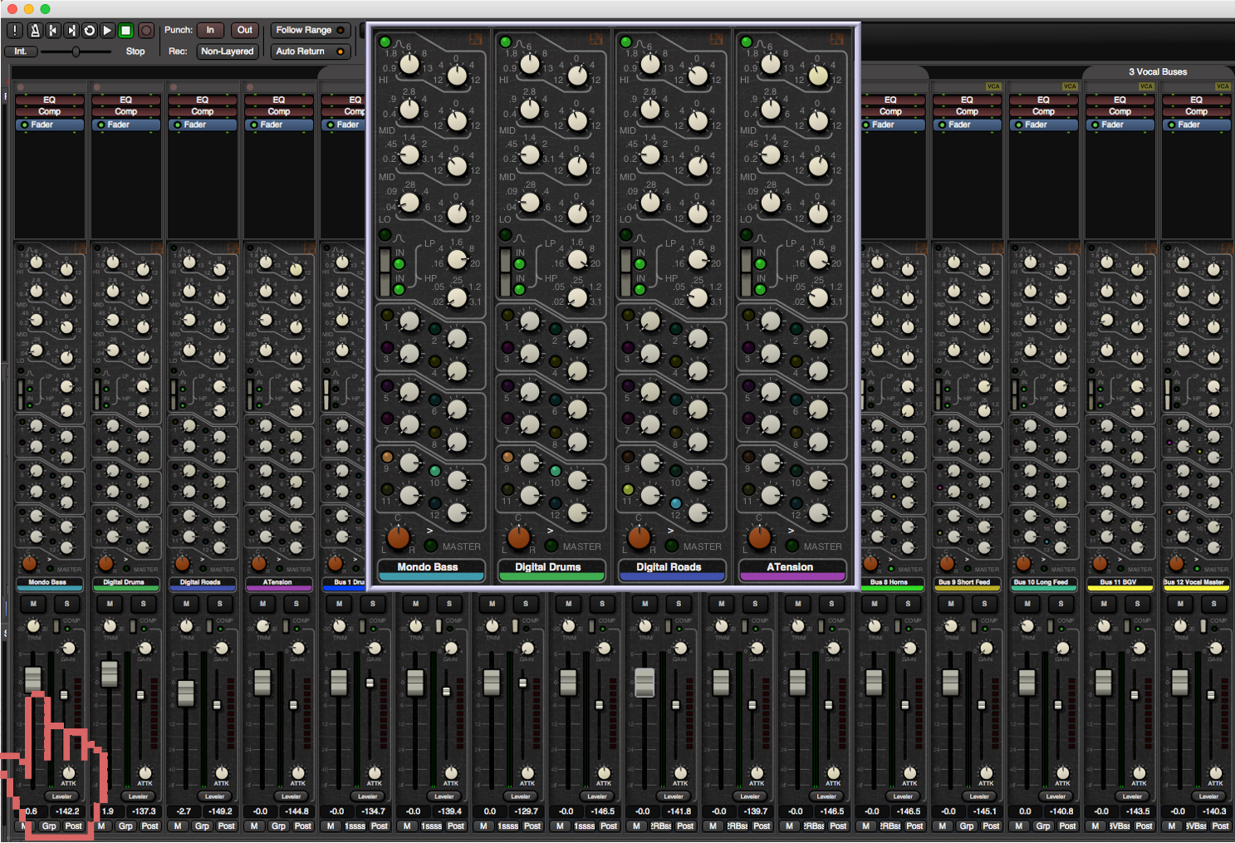Click the Digital Drums channel fader
This screenshot has height=843, width=1235.
(x=109, y=673)
